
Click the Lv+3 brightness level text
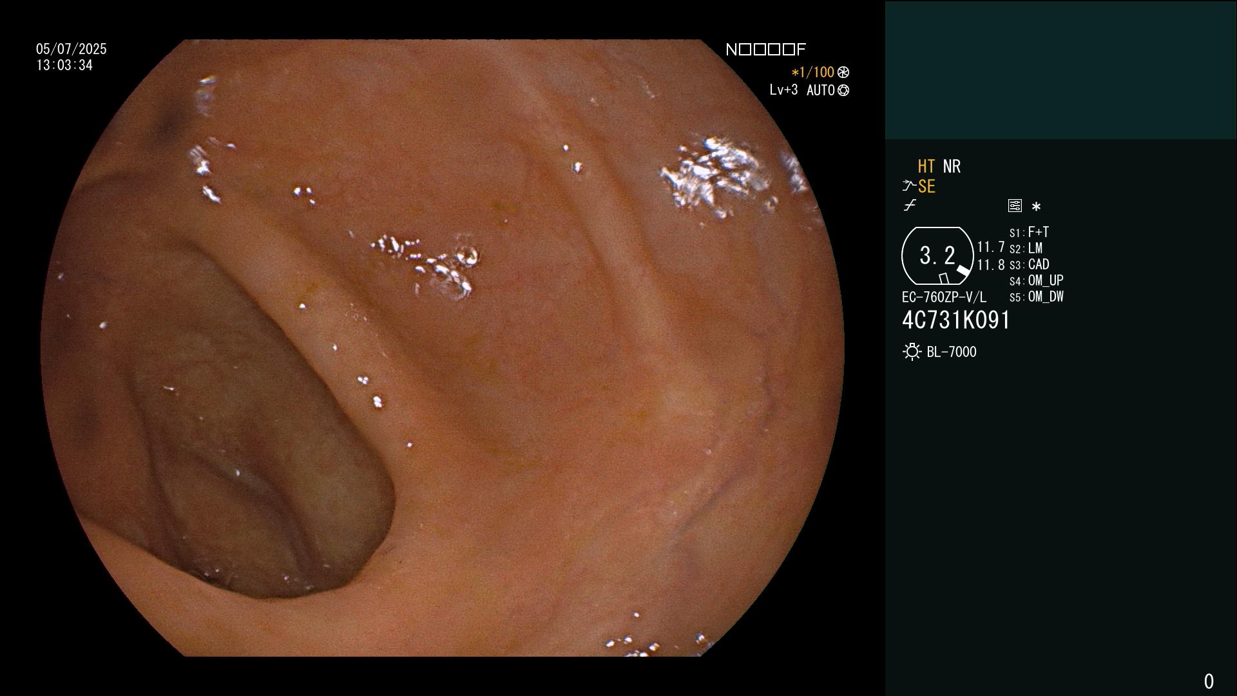pos(783,90)
